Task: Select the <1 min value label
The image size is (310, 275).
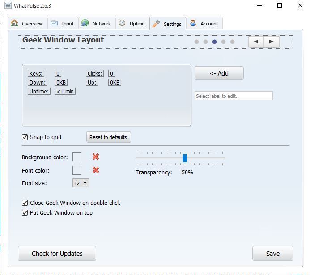Action: [65, 91]
